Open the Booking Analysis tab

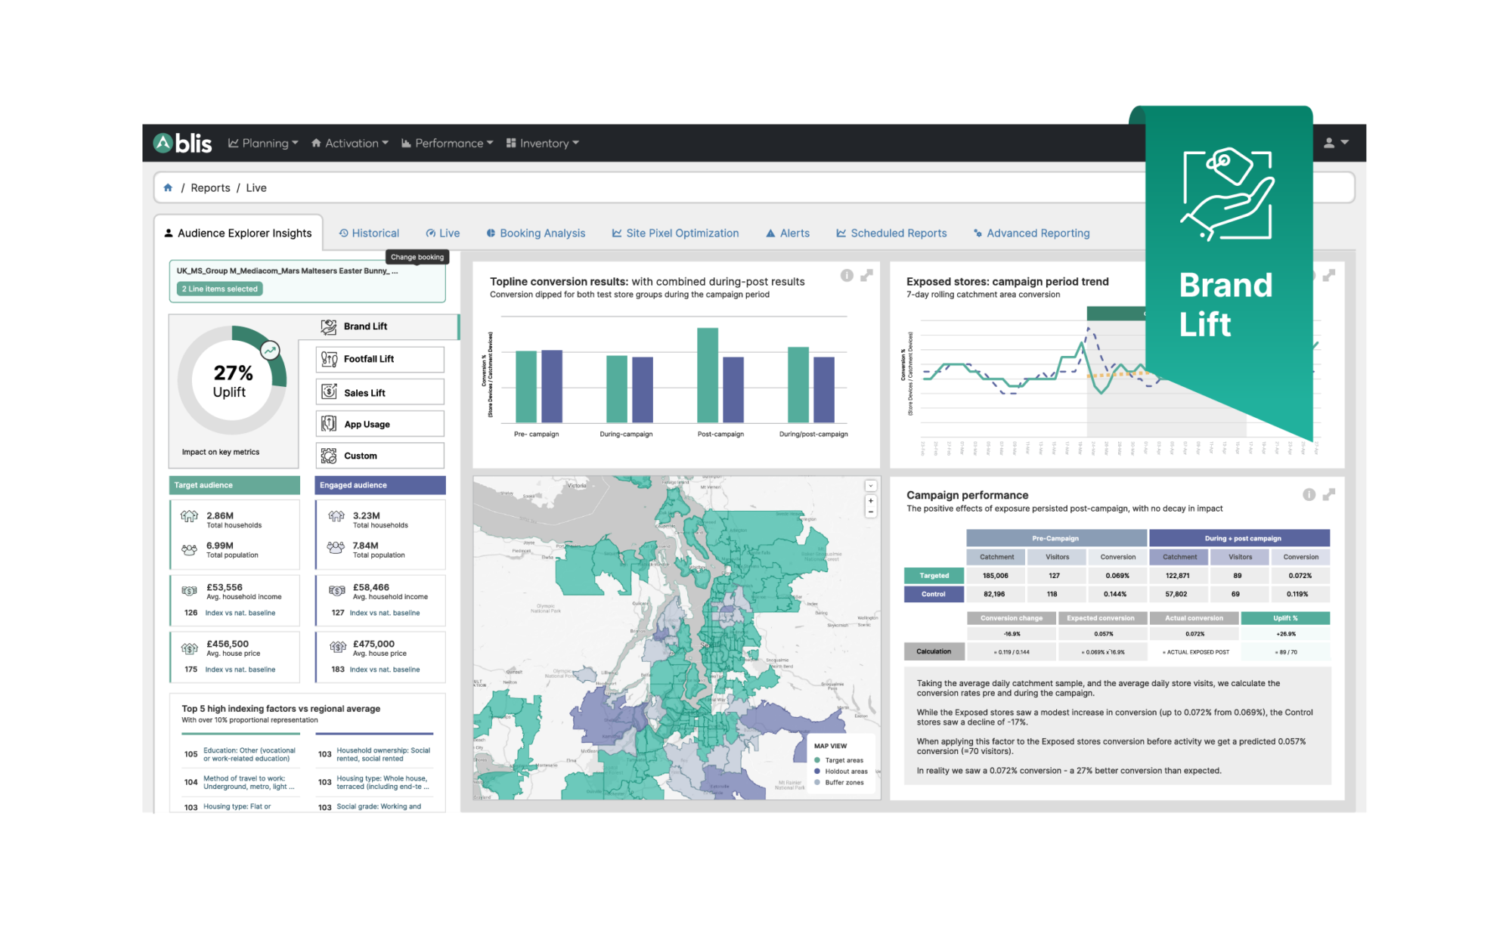[535, 233]
